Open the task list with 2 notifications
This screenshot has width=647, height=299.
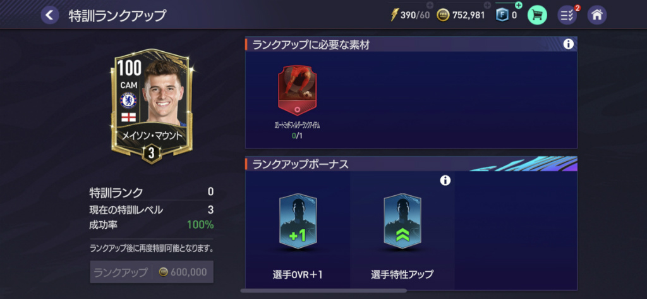pyautogui.click(x=567, y=15)
